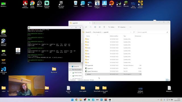Open Oracle VM VirtualBox shortcut
Viewport: 182px width, 102px height.
point(3,42)
